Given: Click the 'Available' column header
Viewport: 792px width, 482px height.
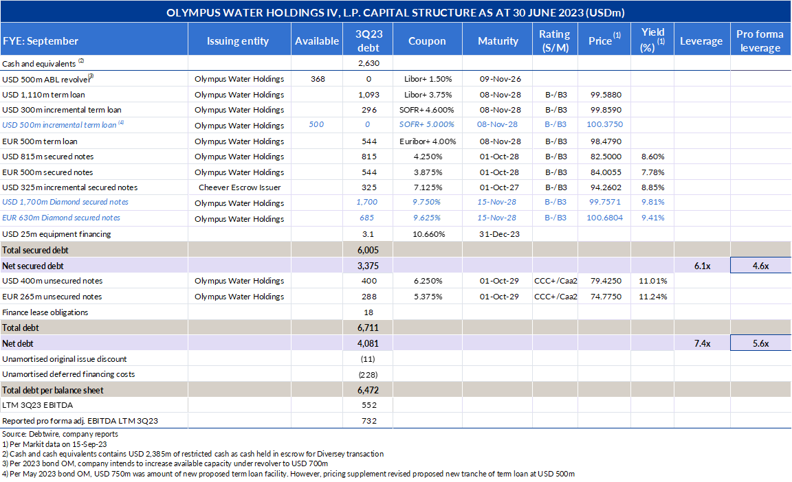Looking at the screenshot, I should [x=317, y=41].
